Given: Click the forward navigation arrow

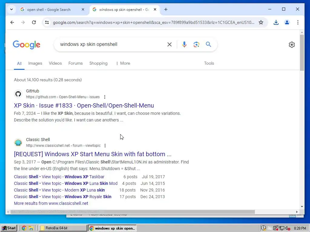Looking at the screenshot, I should click(x=23, y=22).
